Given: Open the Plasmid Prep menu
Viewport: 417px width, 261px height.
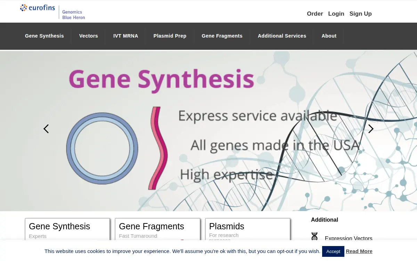Looking at the screenshot, I should click(170, 36).
